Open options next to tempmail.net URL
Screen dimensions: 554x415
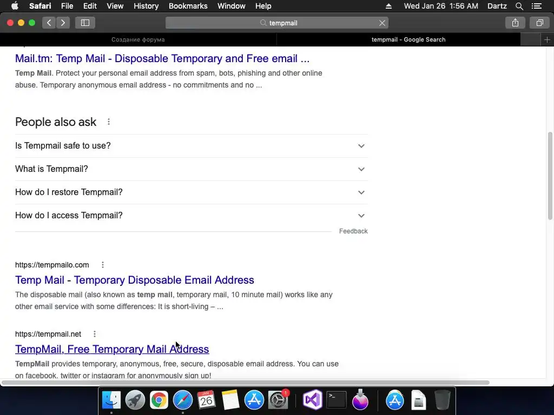[95, 334]
